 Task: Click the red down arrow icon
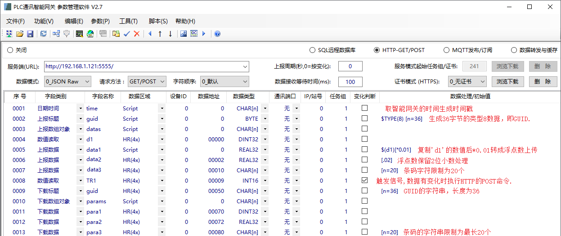point(170,34)
